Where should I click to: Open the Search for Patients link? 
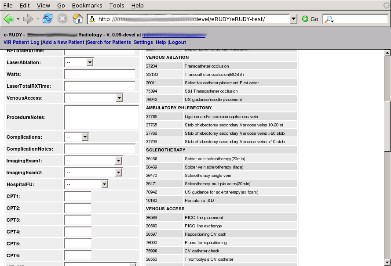click(x=109, y=42)
